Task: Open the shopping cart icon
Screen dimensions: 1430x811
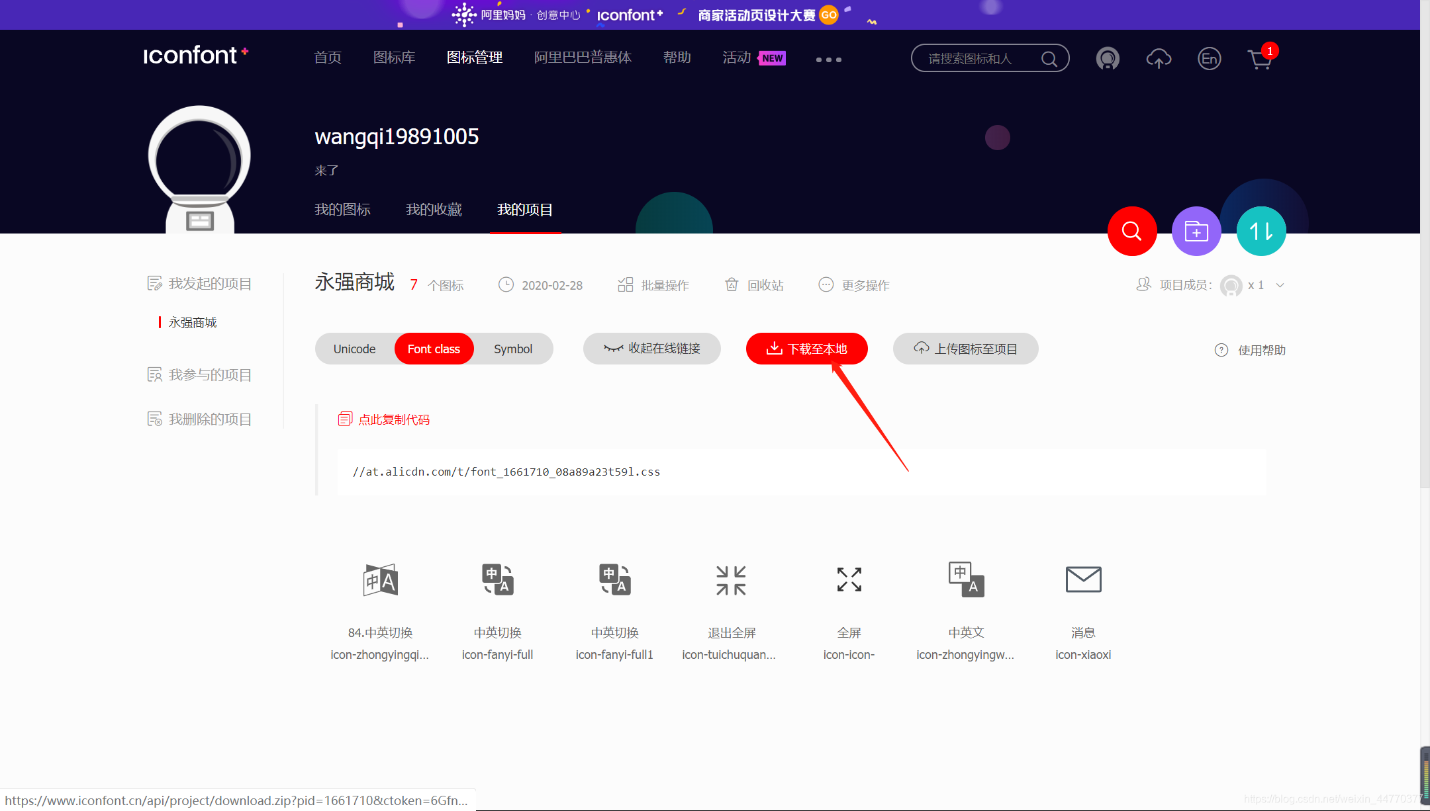Action: tap(1261, 58)
